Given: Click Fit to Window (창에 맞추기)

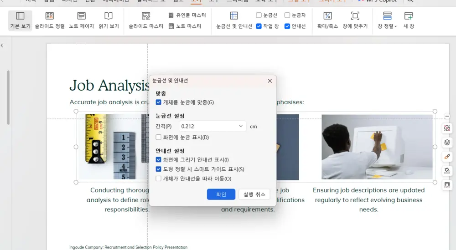Looking at the screenshot, I should (355, 20).
